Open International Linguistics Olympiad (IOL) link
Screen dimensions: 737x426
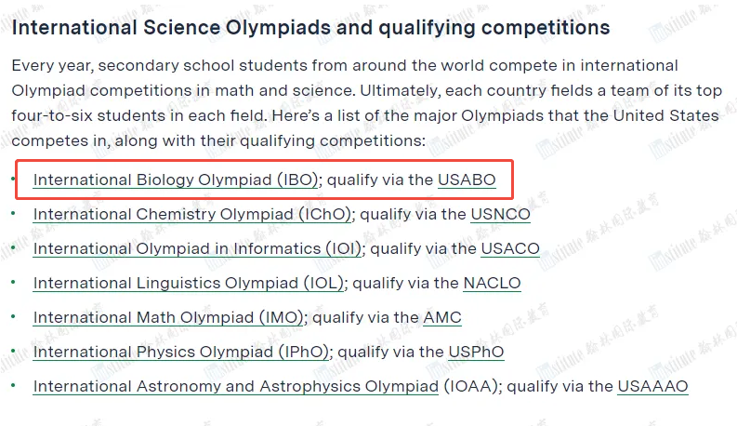pyautogui.click(x=189, y=283)
